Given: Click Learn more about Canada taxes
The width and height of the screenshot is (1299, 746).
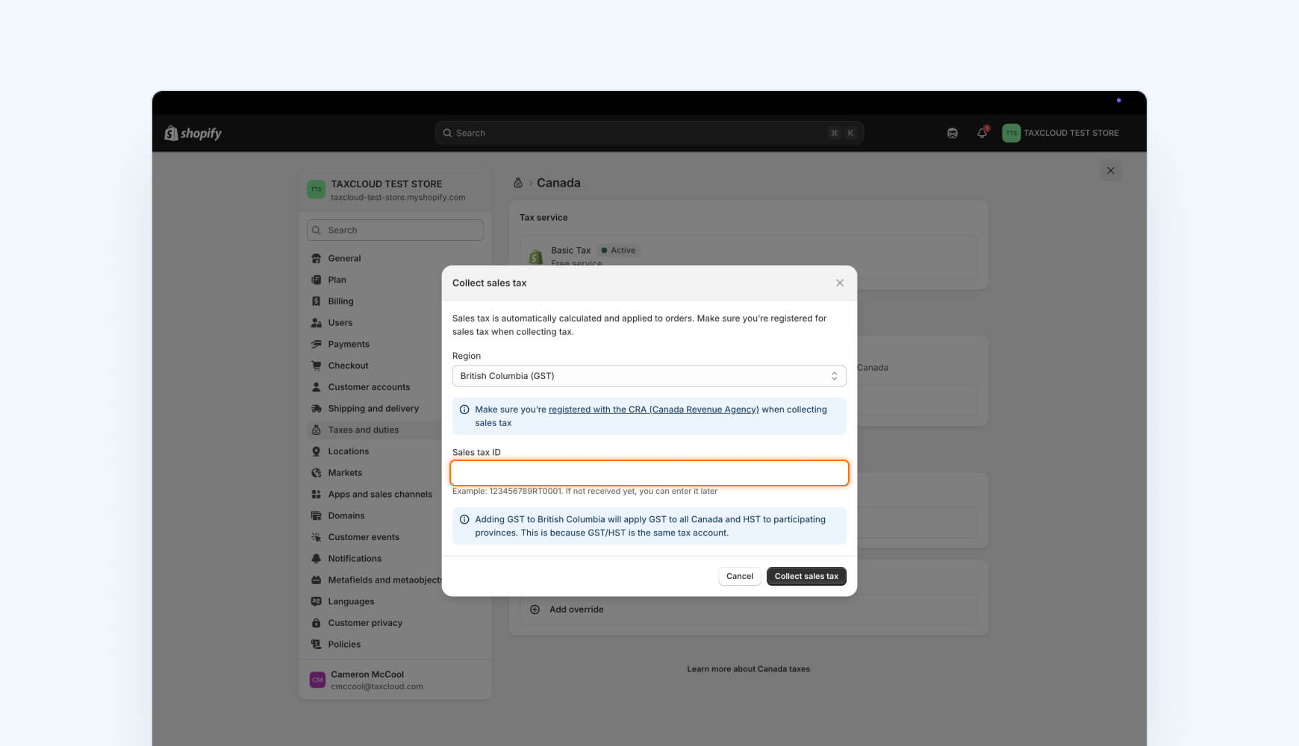Looking at the screenshot, I should pos(748,668).
